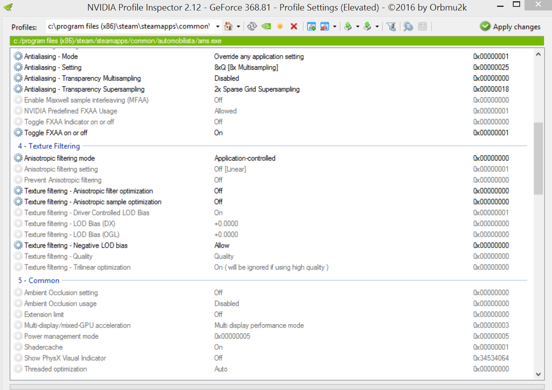Select the Power management mode setting row

tap(270, 336)
